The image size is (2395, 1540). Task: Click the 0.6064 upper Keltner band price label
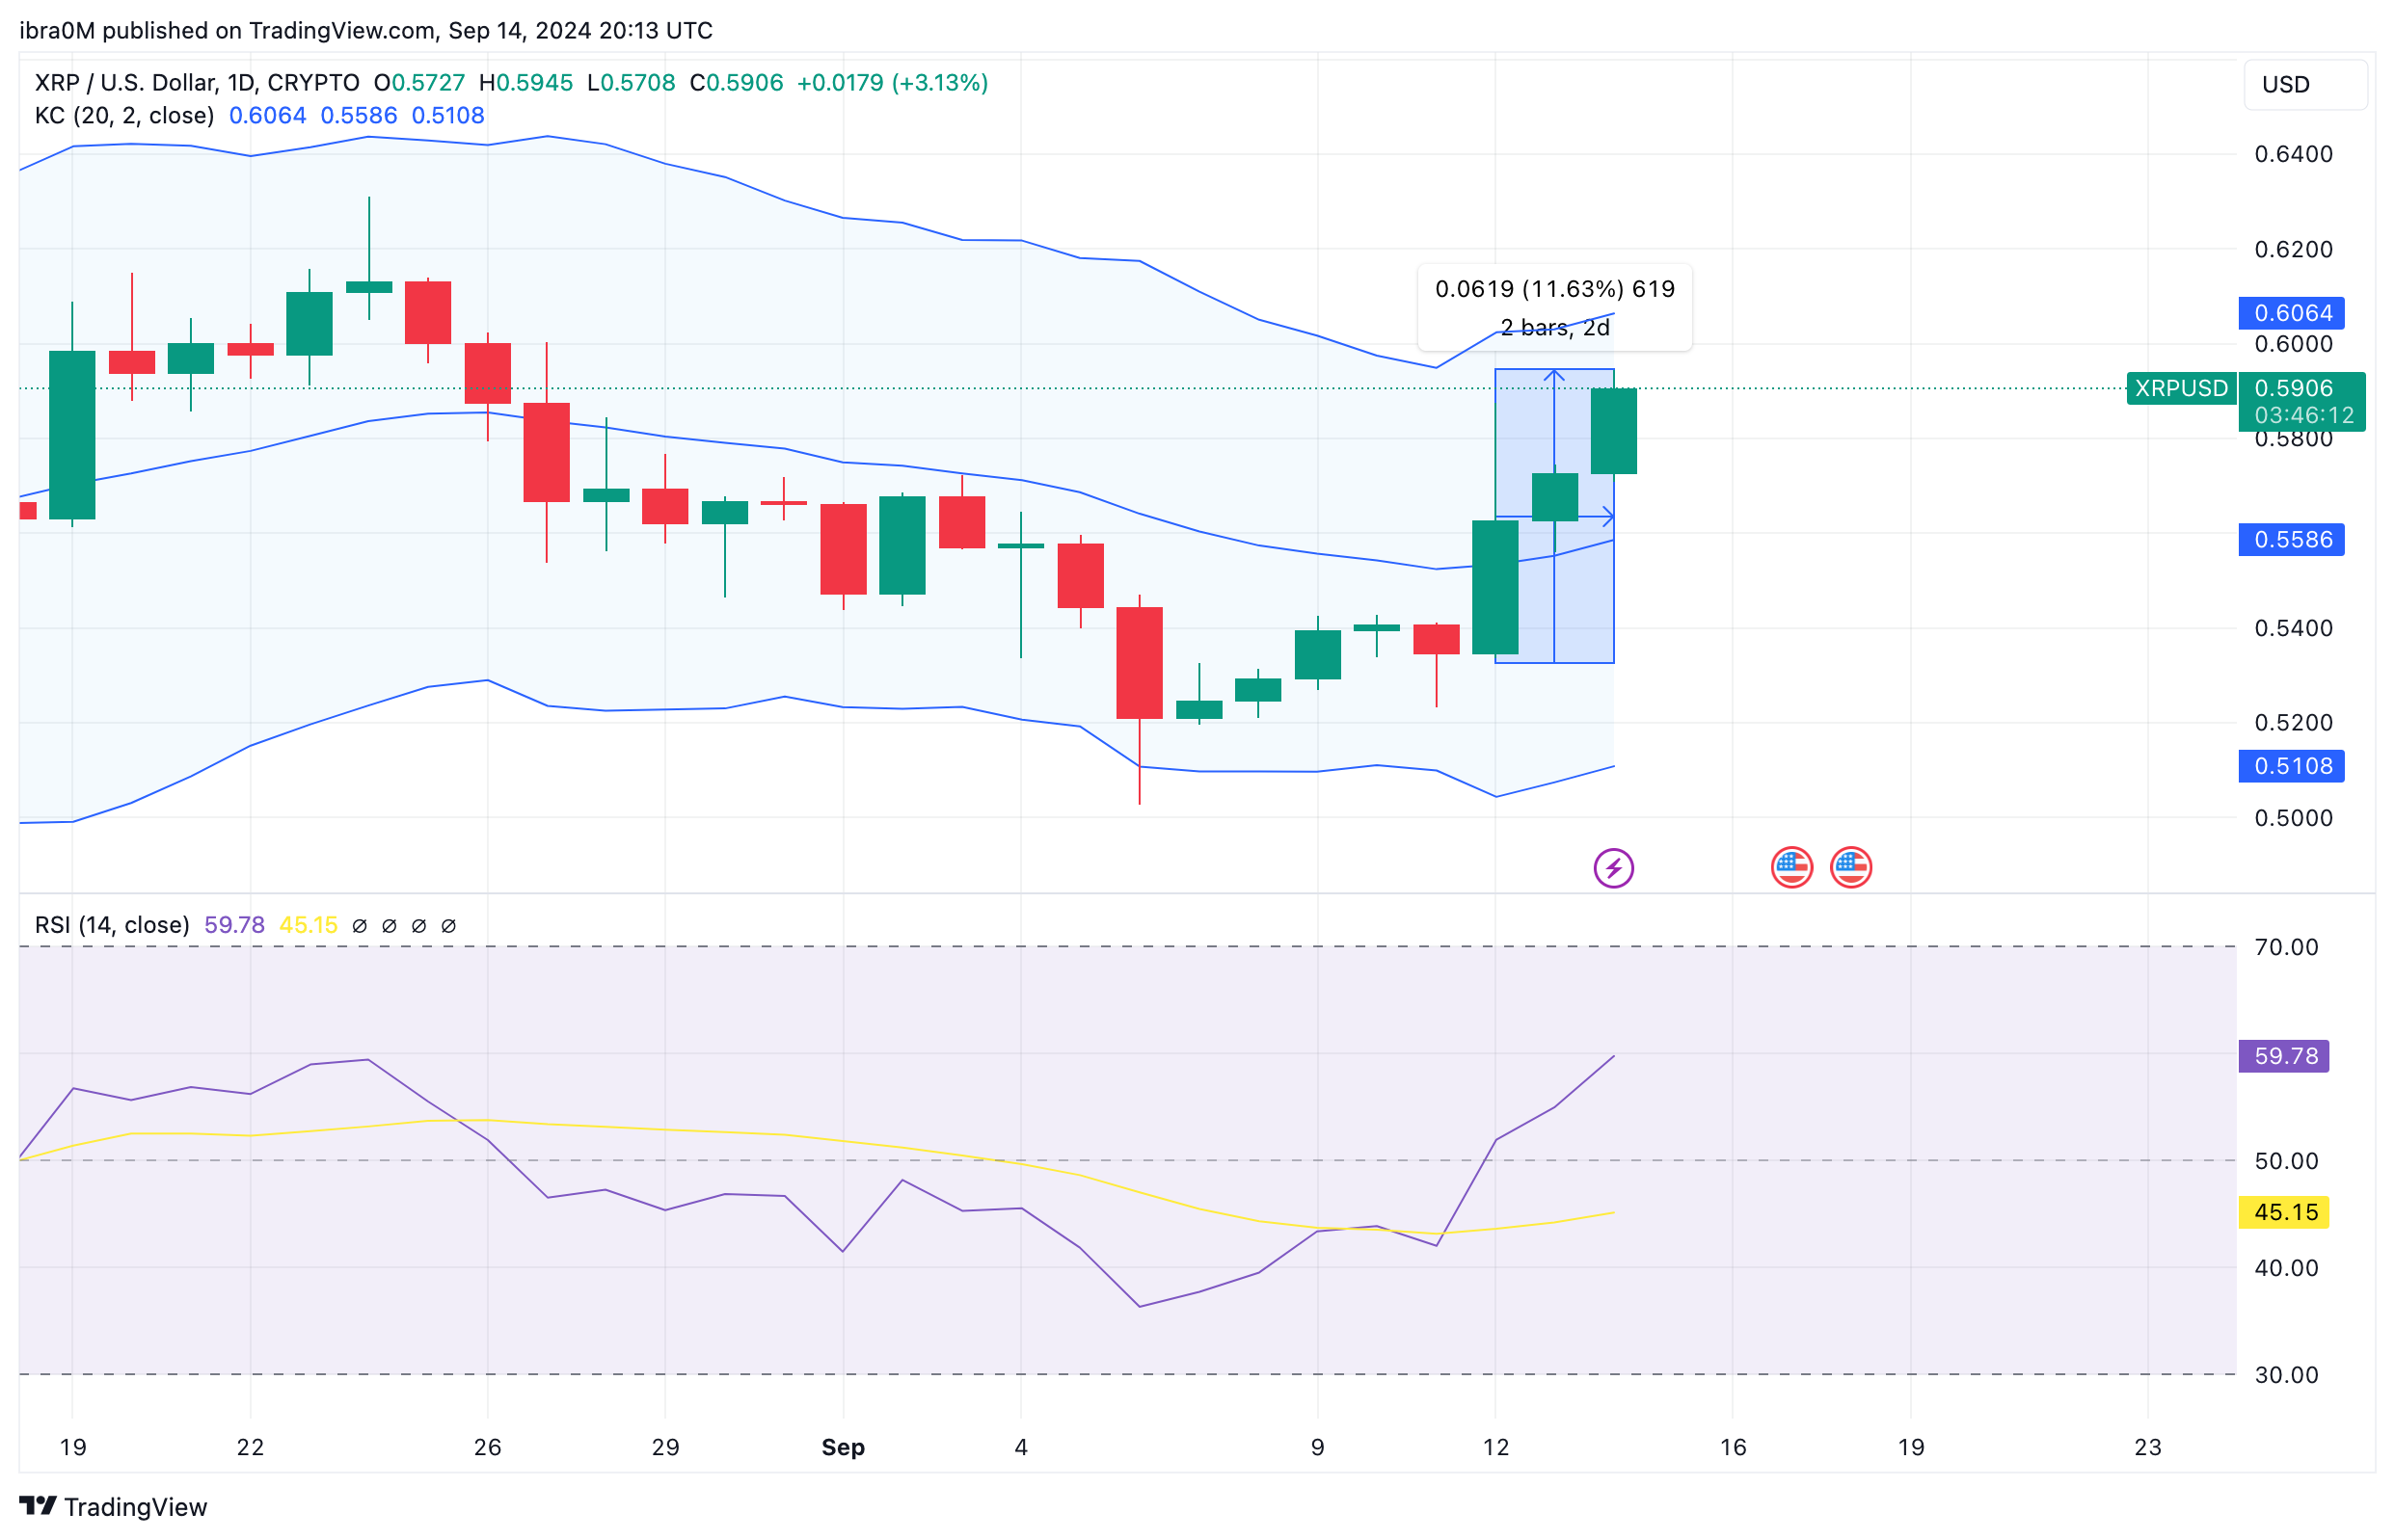(x=2291, y=313)
